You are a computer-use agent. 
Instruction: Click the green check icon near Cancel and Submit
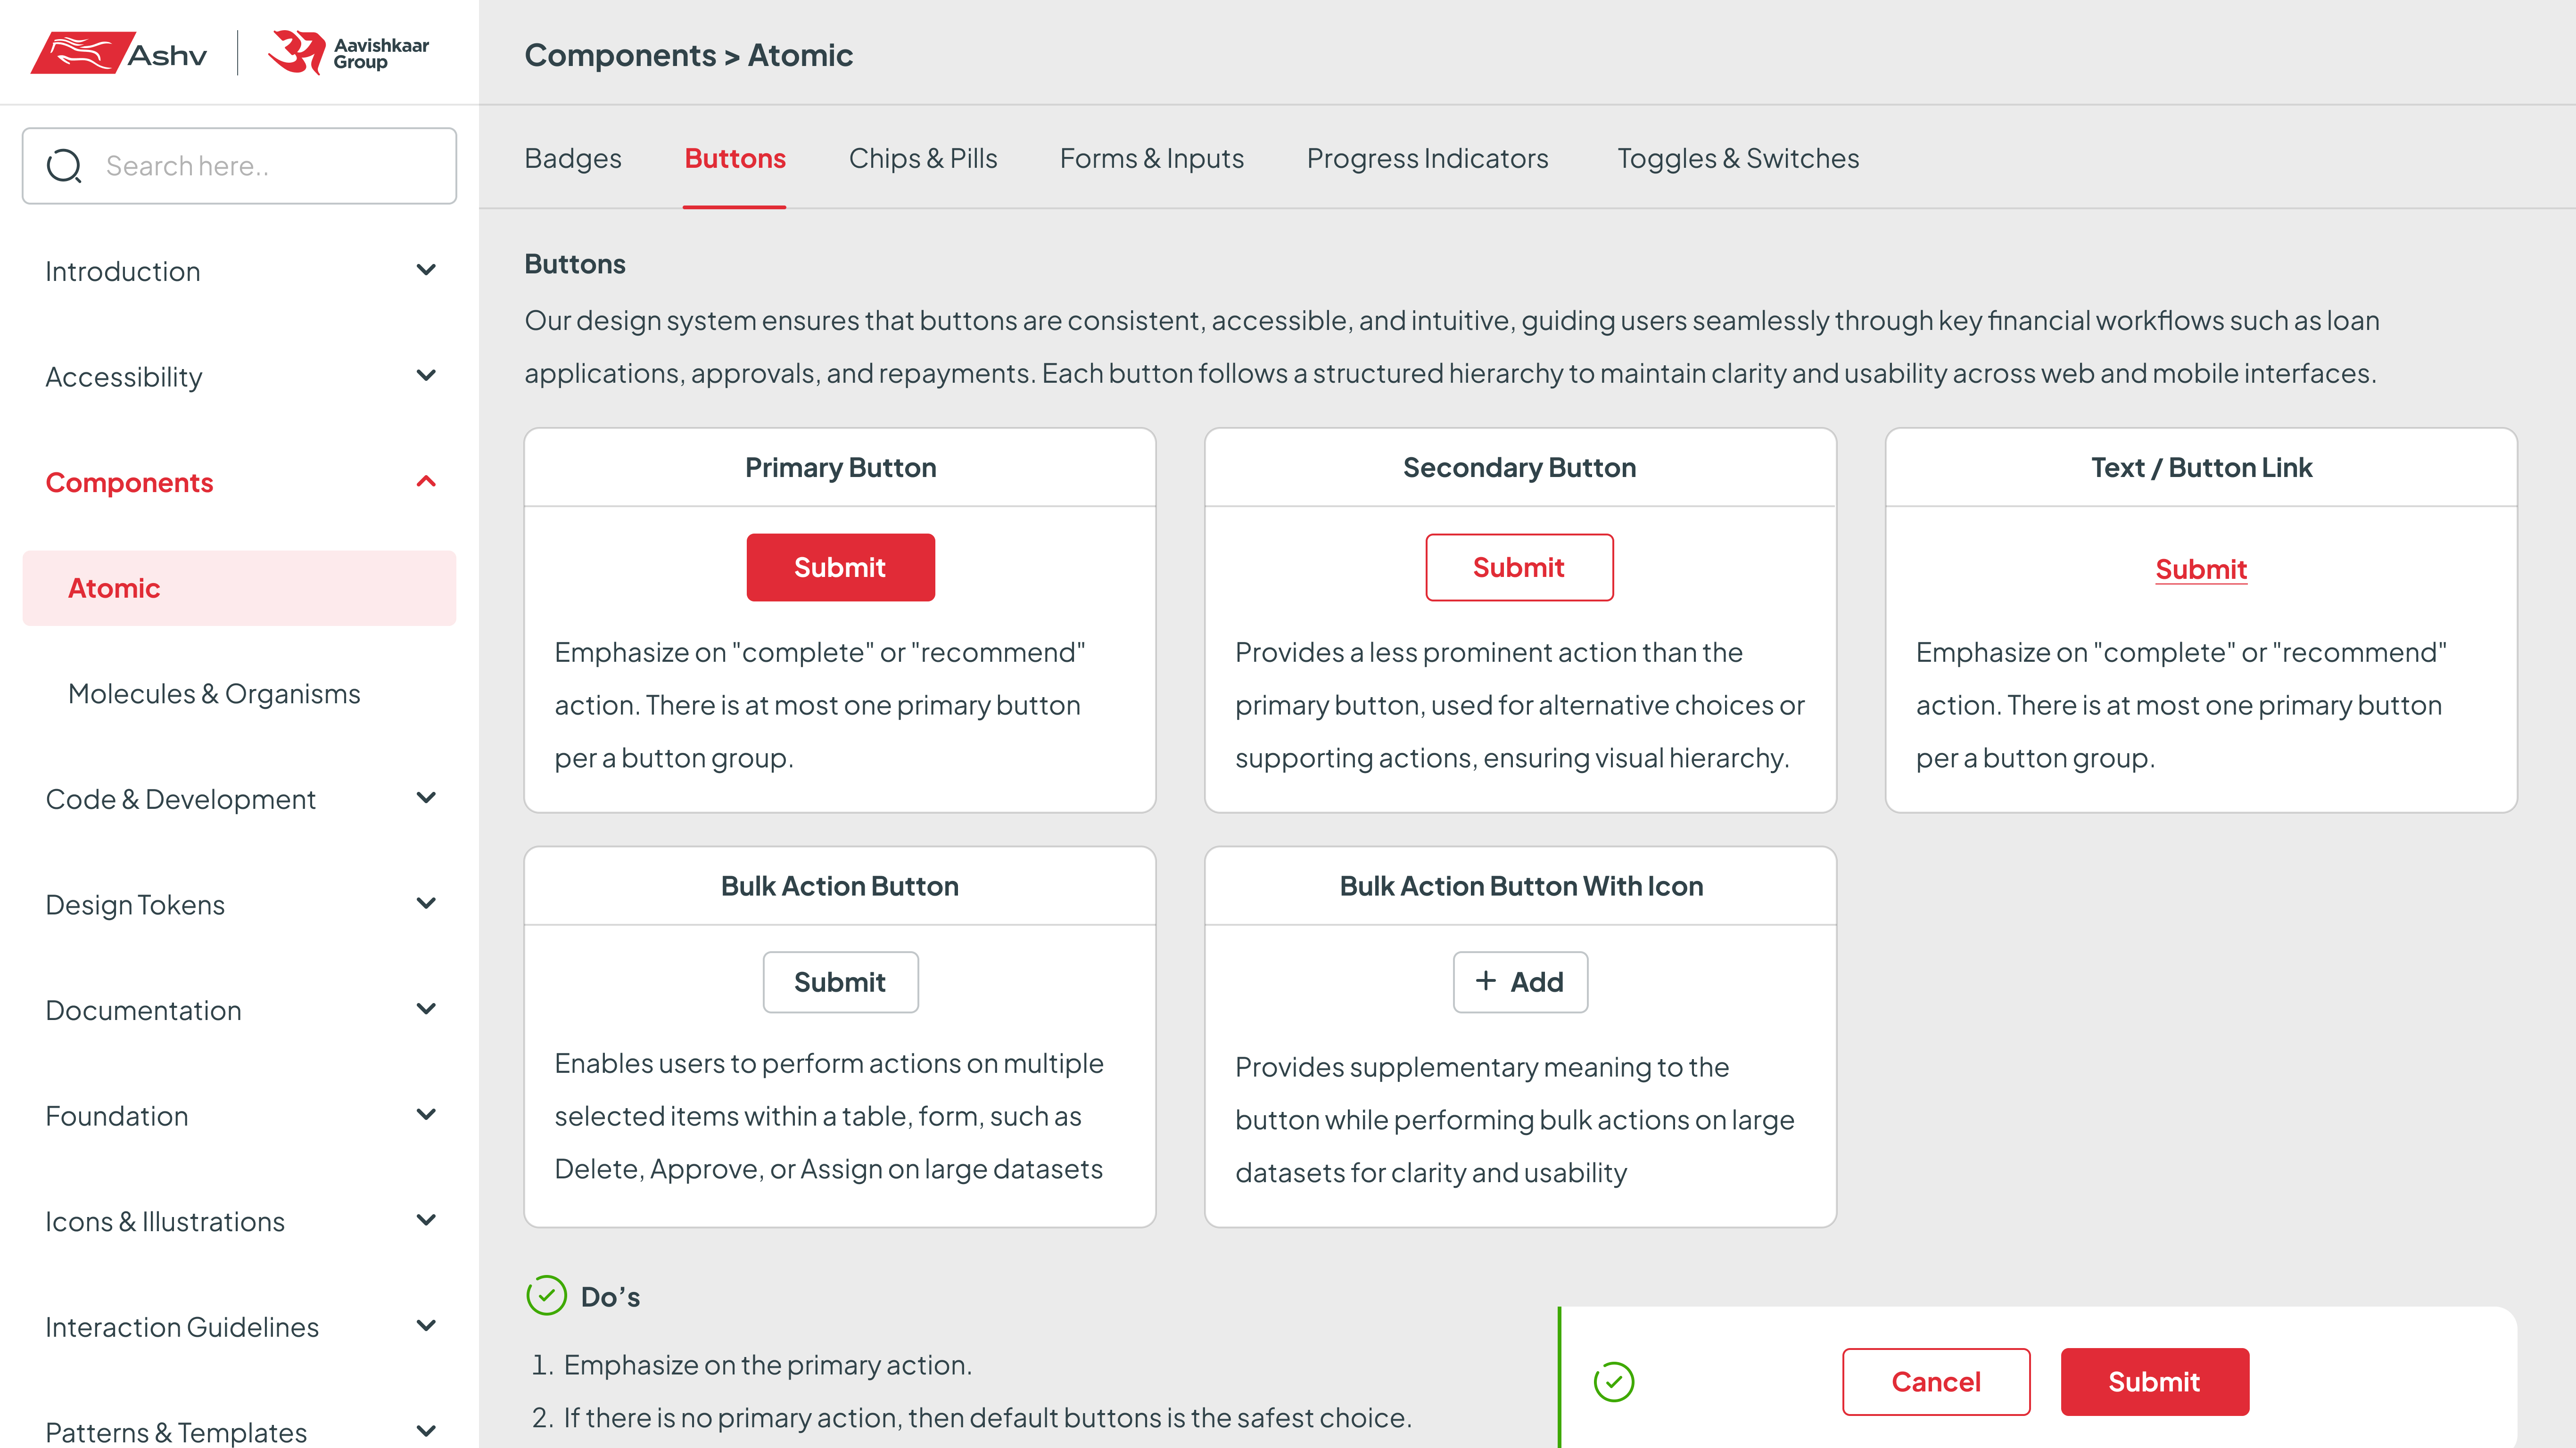click(1614, 1382)
